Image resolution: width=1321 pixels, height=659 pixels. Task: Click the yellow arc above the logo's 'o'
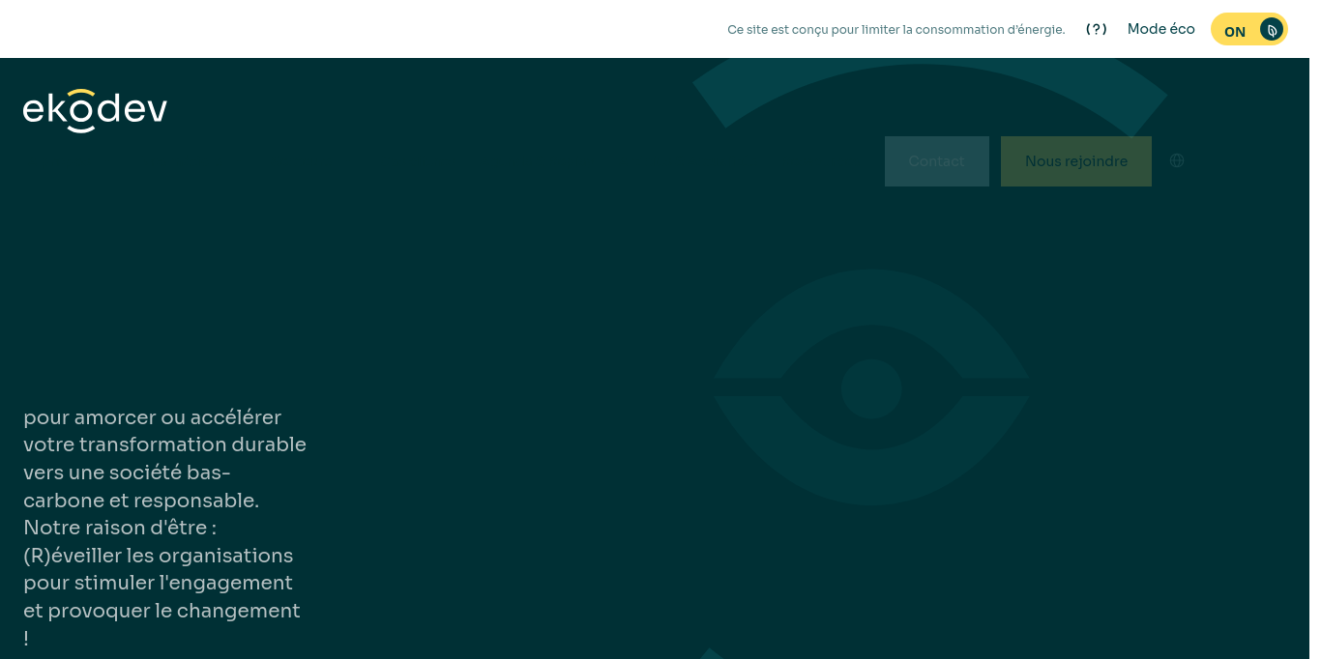[x=82, y=96]
